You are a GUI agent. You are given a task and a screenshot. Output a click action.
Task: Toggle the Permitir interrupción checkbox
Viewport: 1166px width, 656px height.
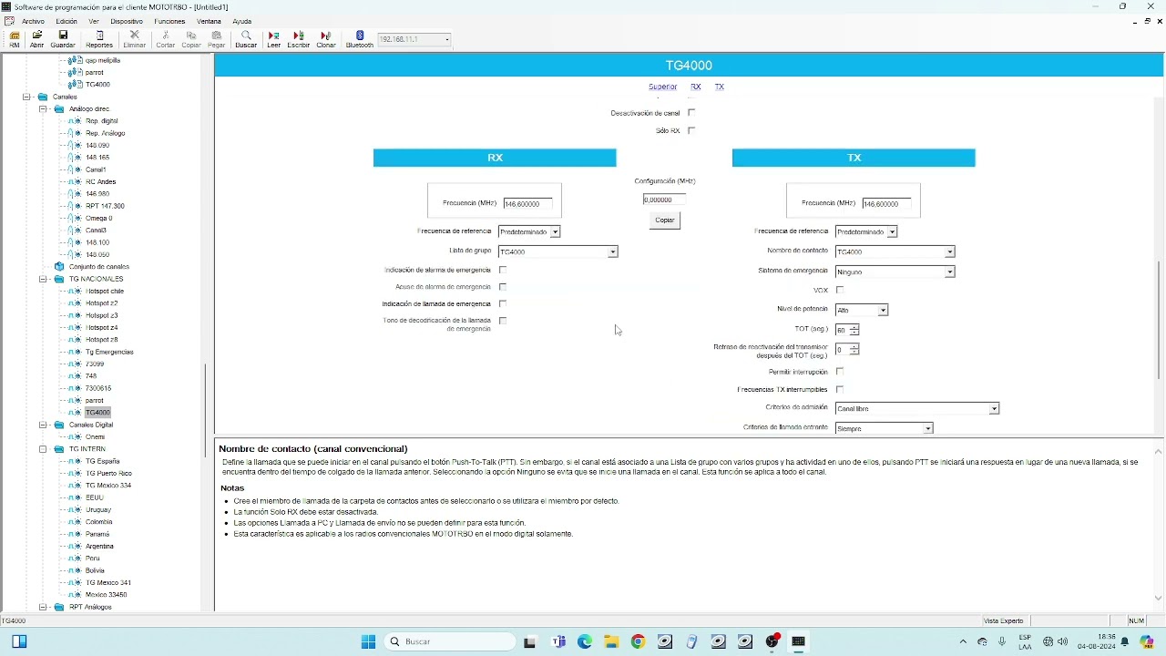pos(840,372)
